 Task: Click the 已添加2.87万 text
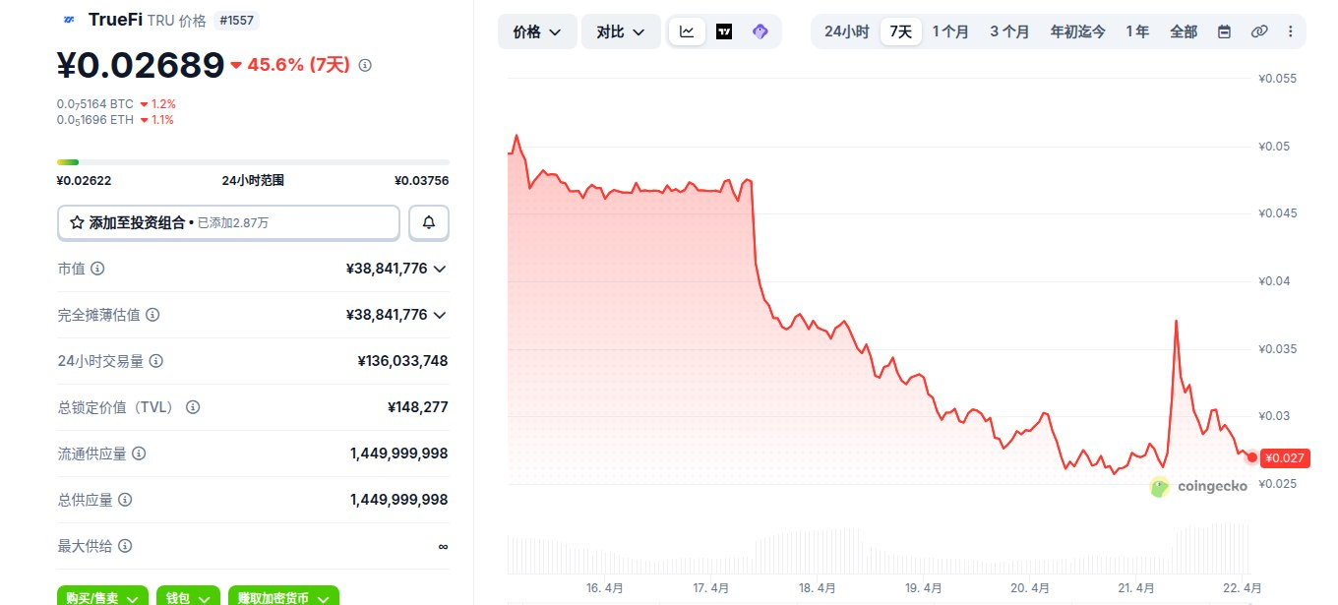click(233, 223)
